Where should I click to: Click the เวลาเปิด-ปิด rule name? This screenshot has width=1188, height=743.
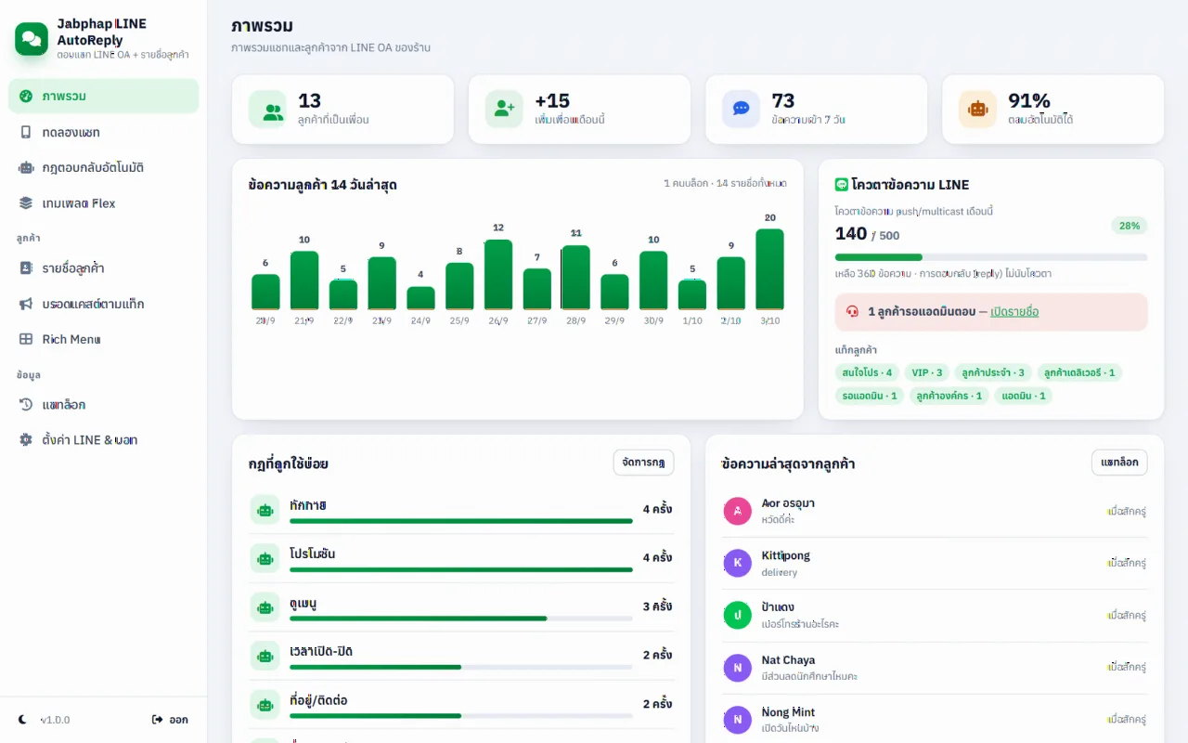tap(321, 651)
